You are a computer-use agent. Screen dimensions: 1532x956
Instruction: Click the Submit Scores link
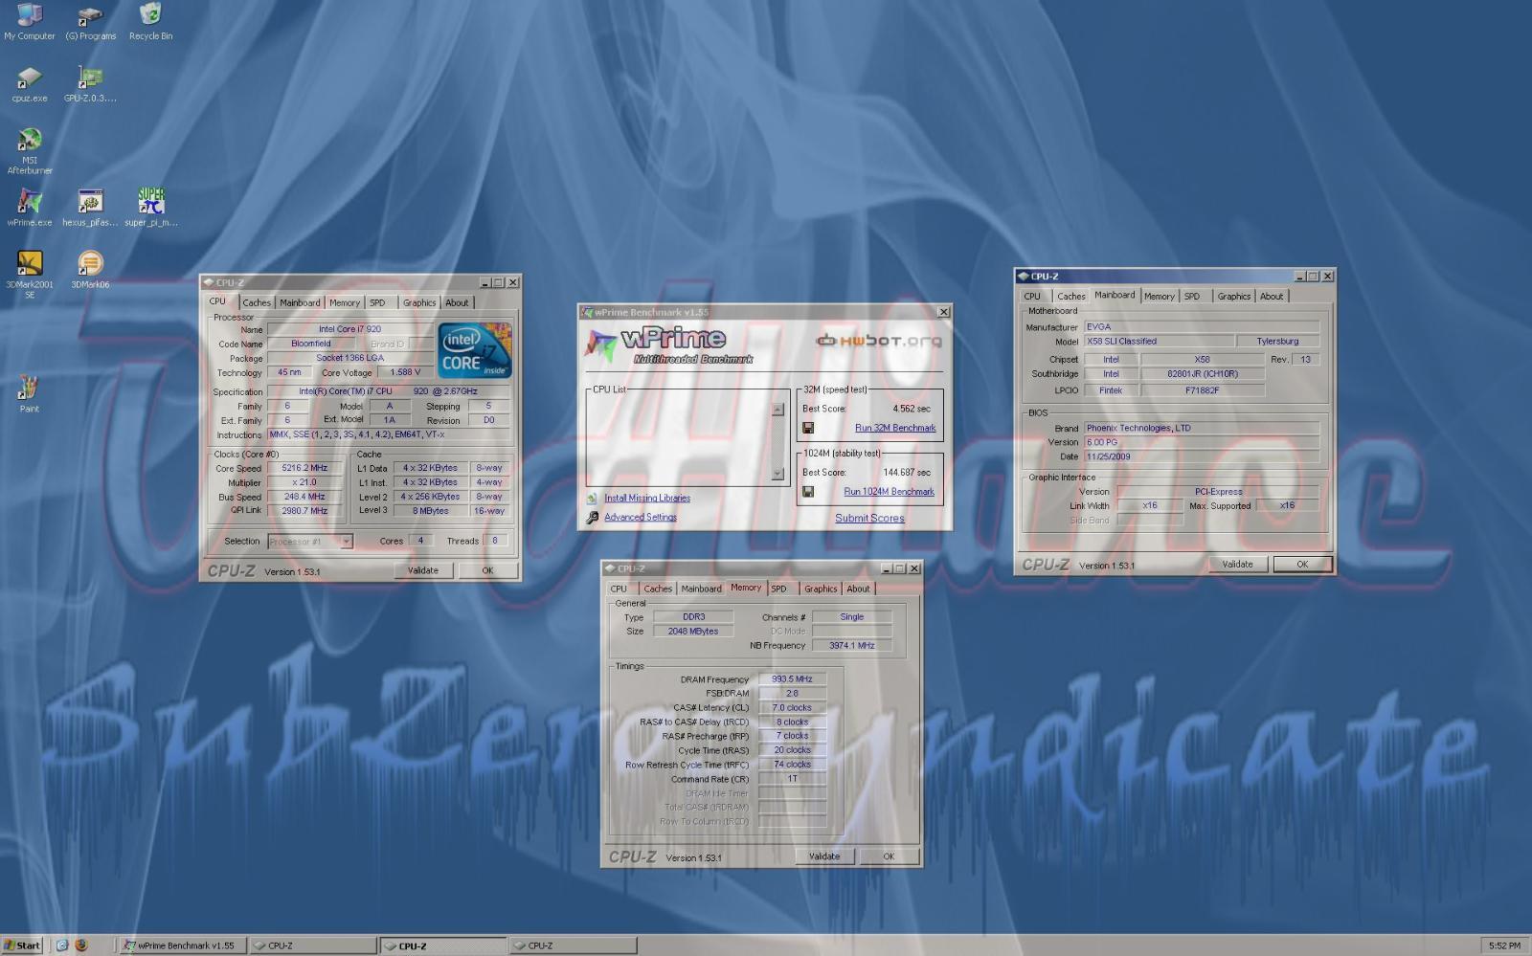click(869, 518)
